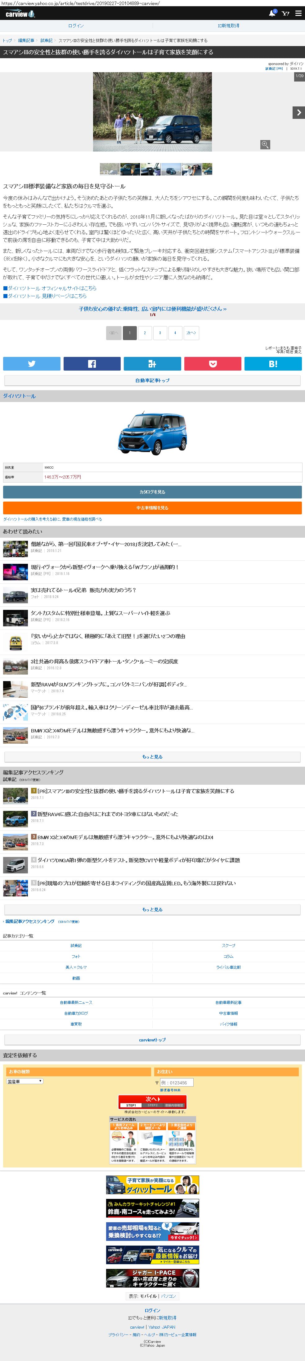Select last gallery thumbnail
Screen dimensions: 305x1361
click(x=207, y=169)
